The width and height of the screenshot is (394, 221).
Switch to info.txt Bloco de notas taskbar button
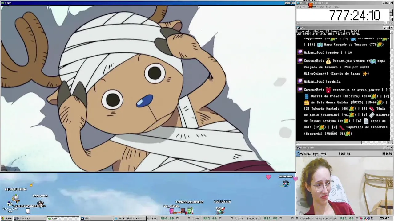pyautogui.click(x=130, y=219)
